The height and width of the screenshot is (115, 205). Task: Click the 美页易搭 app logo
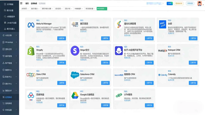coord(75,24)
